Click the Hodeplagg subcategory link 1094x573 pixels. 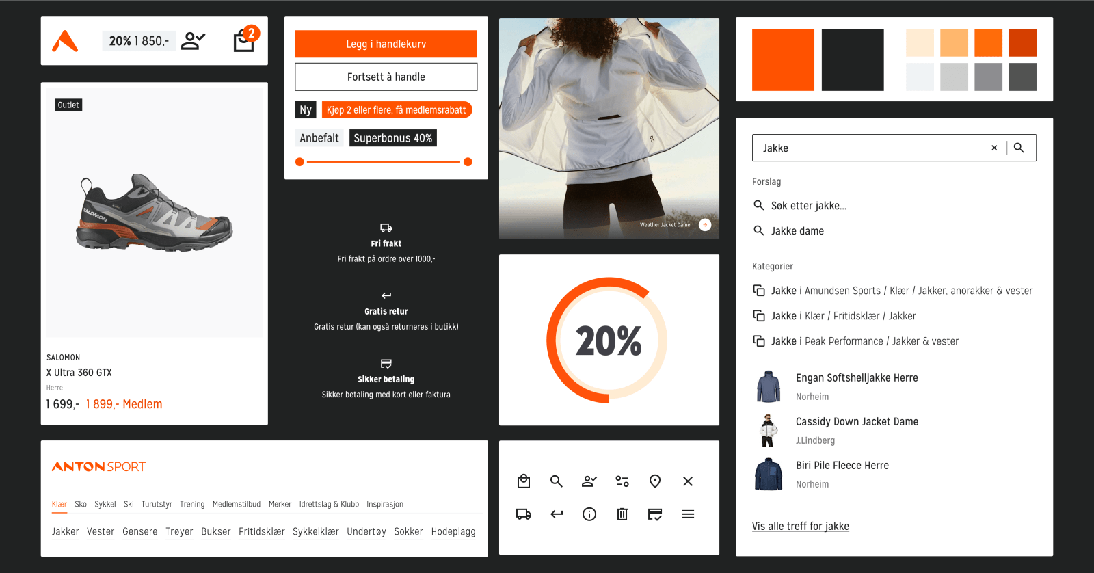[x=453, y=531]
